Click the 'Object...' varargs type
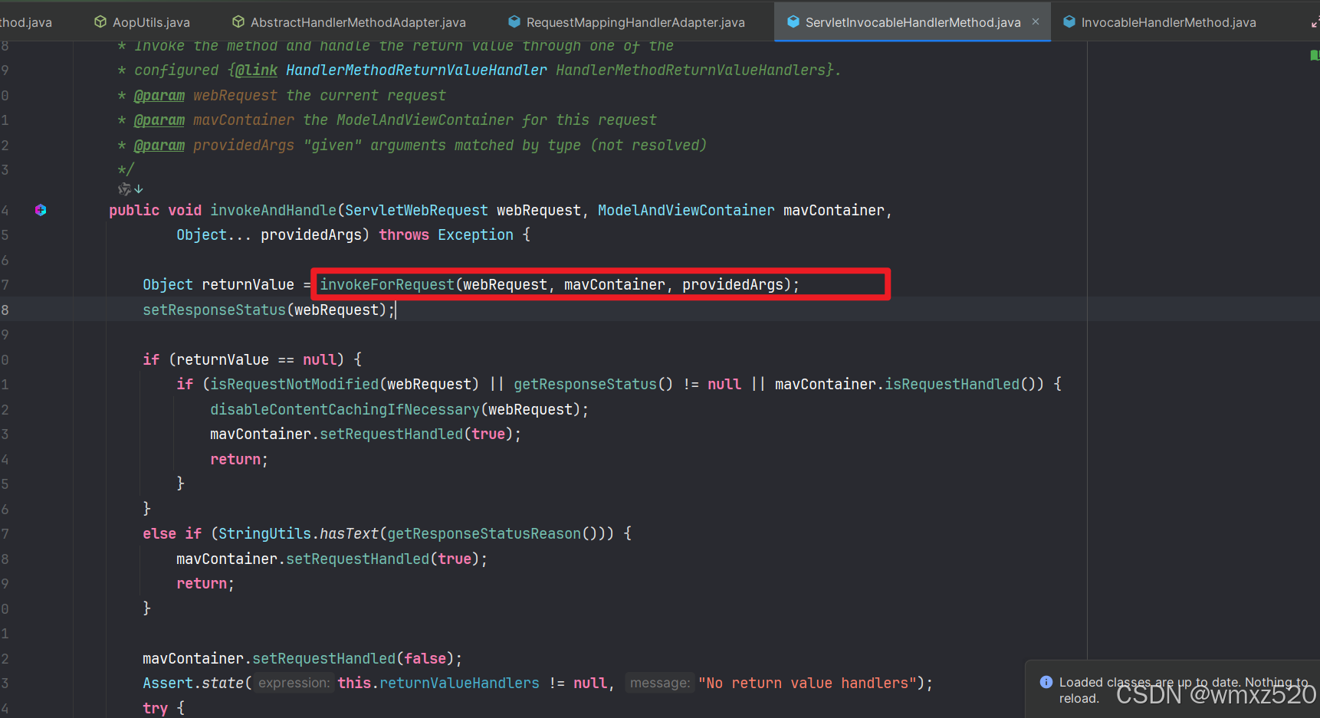 point(214,234)
